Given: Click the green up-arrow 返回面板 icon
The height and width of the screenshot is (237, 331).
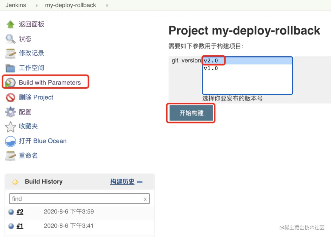Looking at the screenshot, I should [10, 24].
